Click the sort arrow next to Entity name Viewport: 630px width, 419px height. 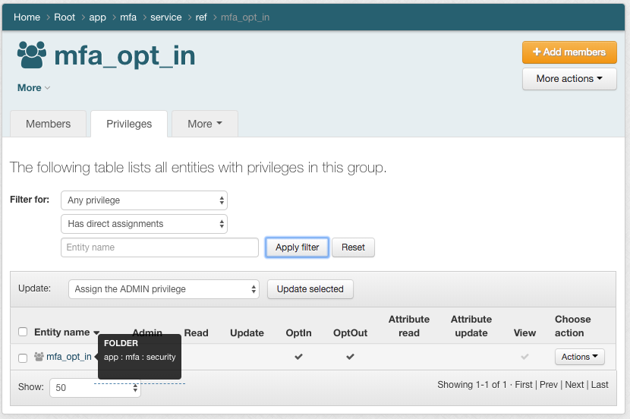pos(97,333)
